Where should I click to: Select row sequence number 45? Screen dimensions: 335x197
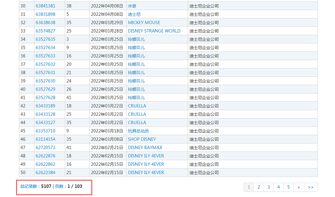pos(23,131)
